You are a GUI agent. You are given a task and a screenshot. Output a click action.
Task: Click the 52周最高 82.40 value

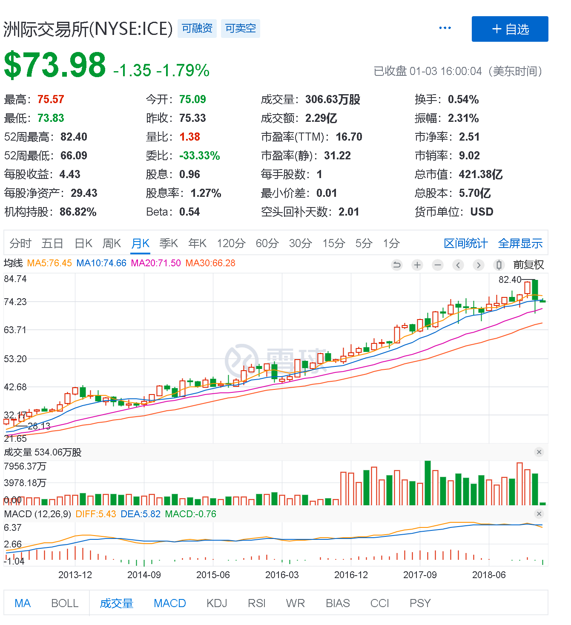[74, 137]
